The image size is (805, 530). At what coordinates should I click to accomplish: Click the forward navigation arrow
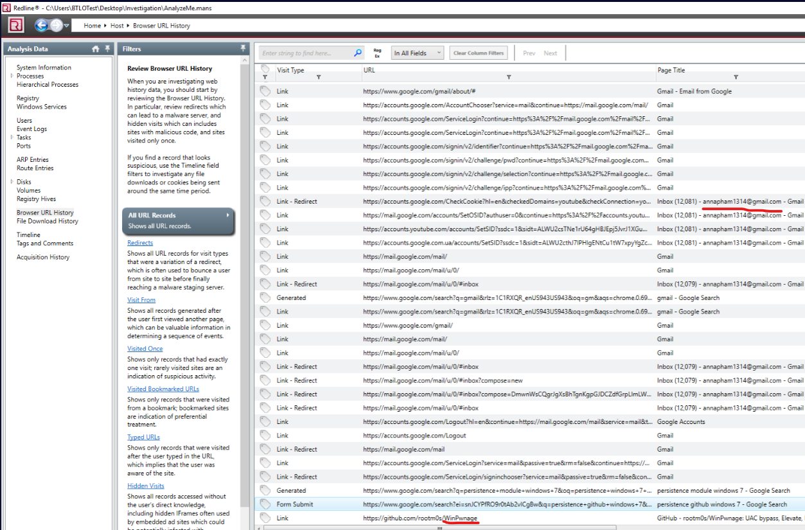(x=57, y=25)
